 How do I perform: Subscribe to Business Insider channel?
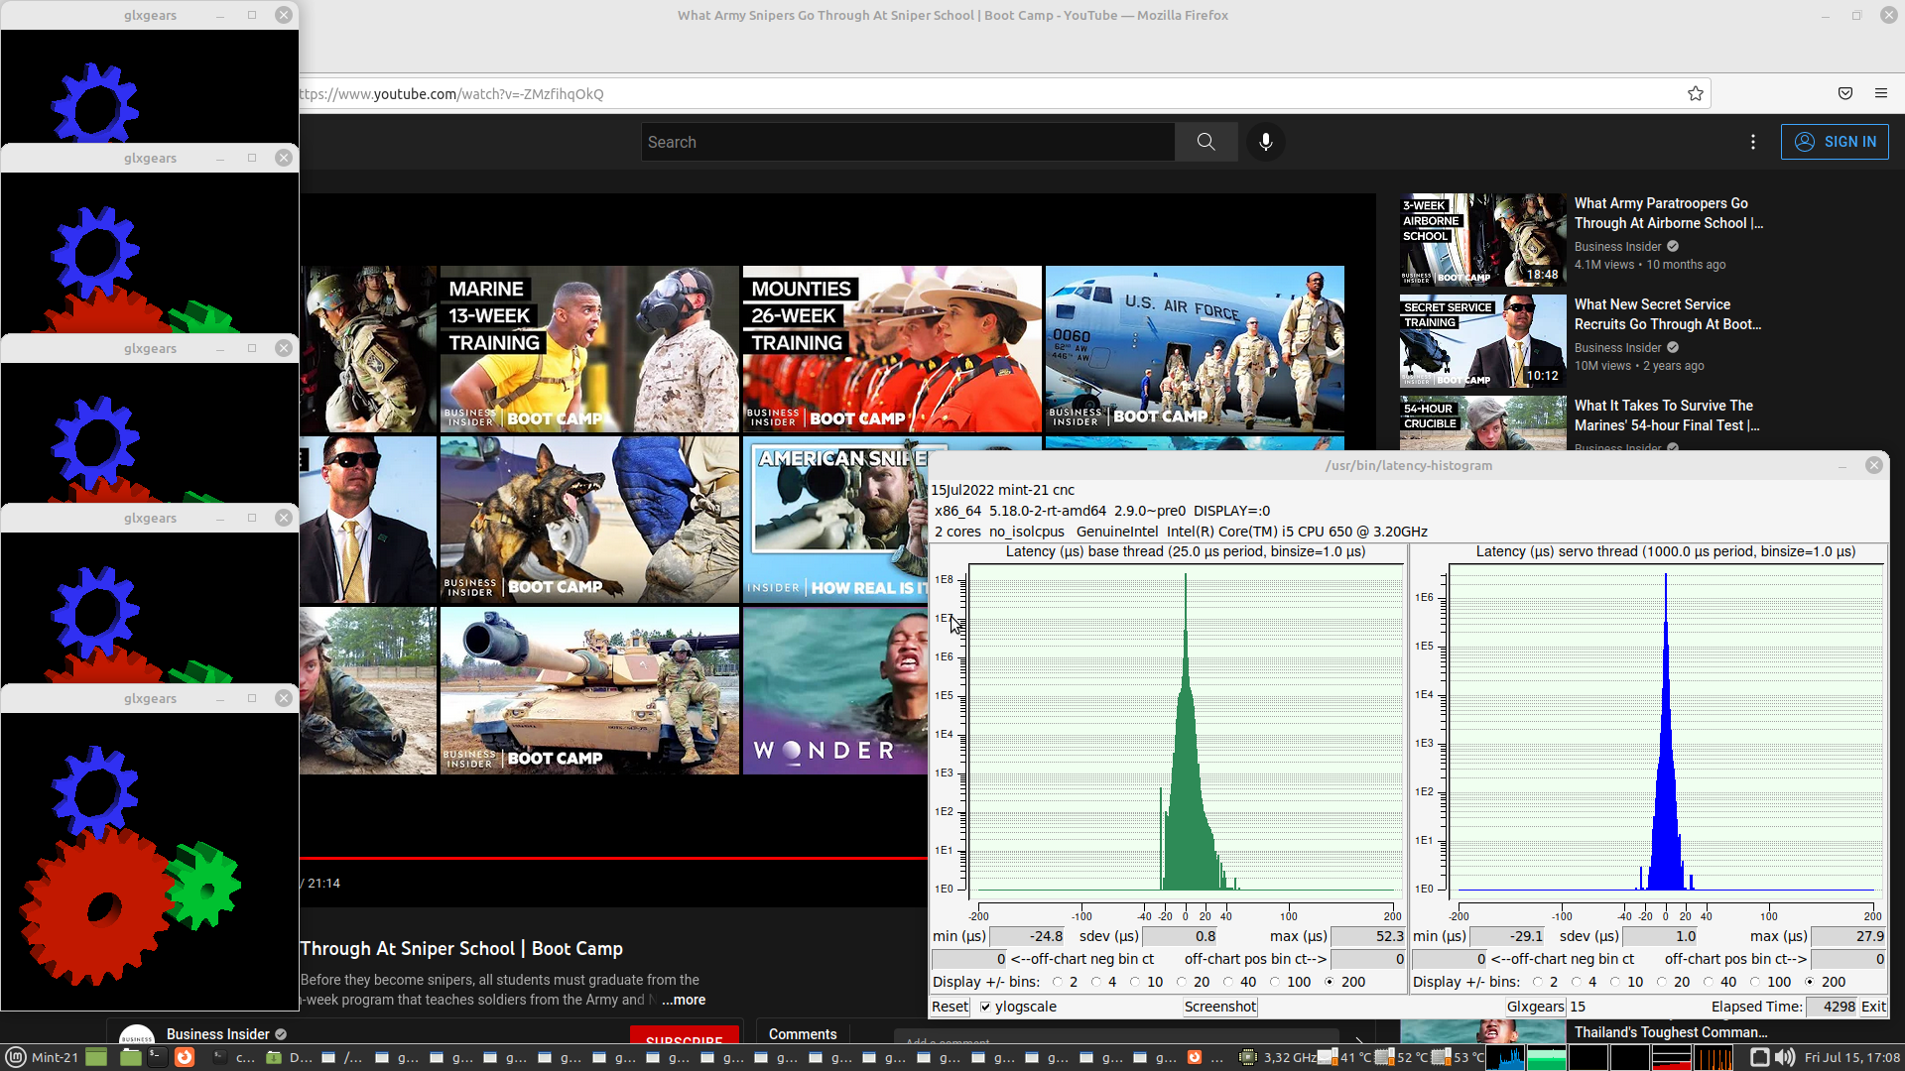[x=685, y=1035]
